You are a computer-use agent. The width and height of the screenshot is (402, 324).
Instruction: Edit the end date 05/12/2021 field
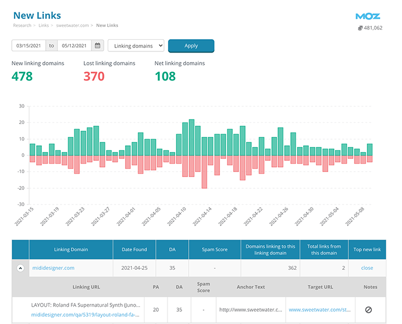click(x=74, y=46)
